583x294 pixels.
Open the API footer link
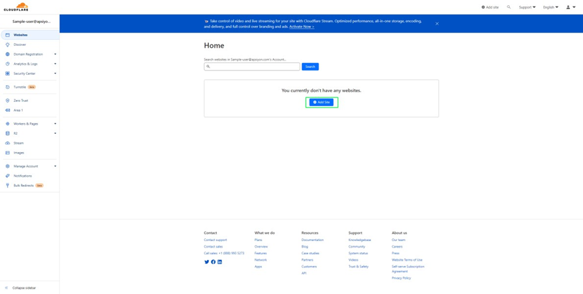point(304,274)
